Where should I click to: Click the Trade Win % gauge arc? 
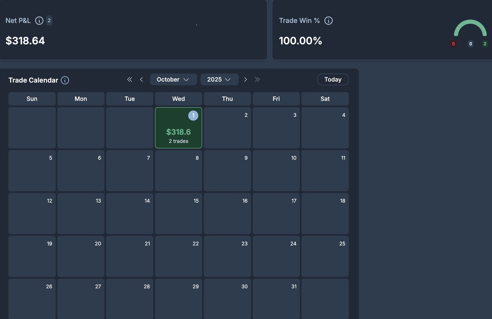click(x=470, y=28)
